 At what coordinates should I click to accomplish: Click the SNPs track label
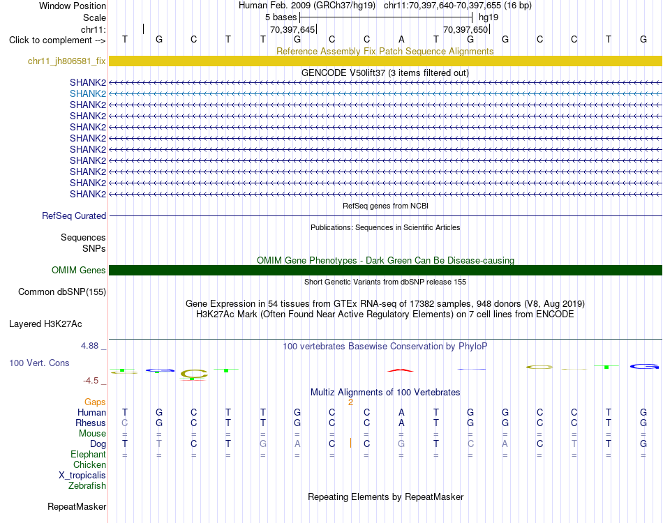point(94,248)
